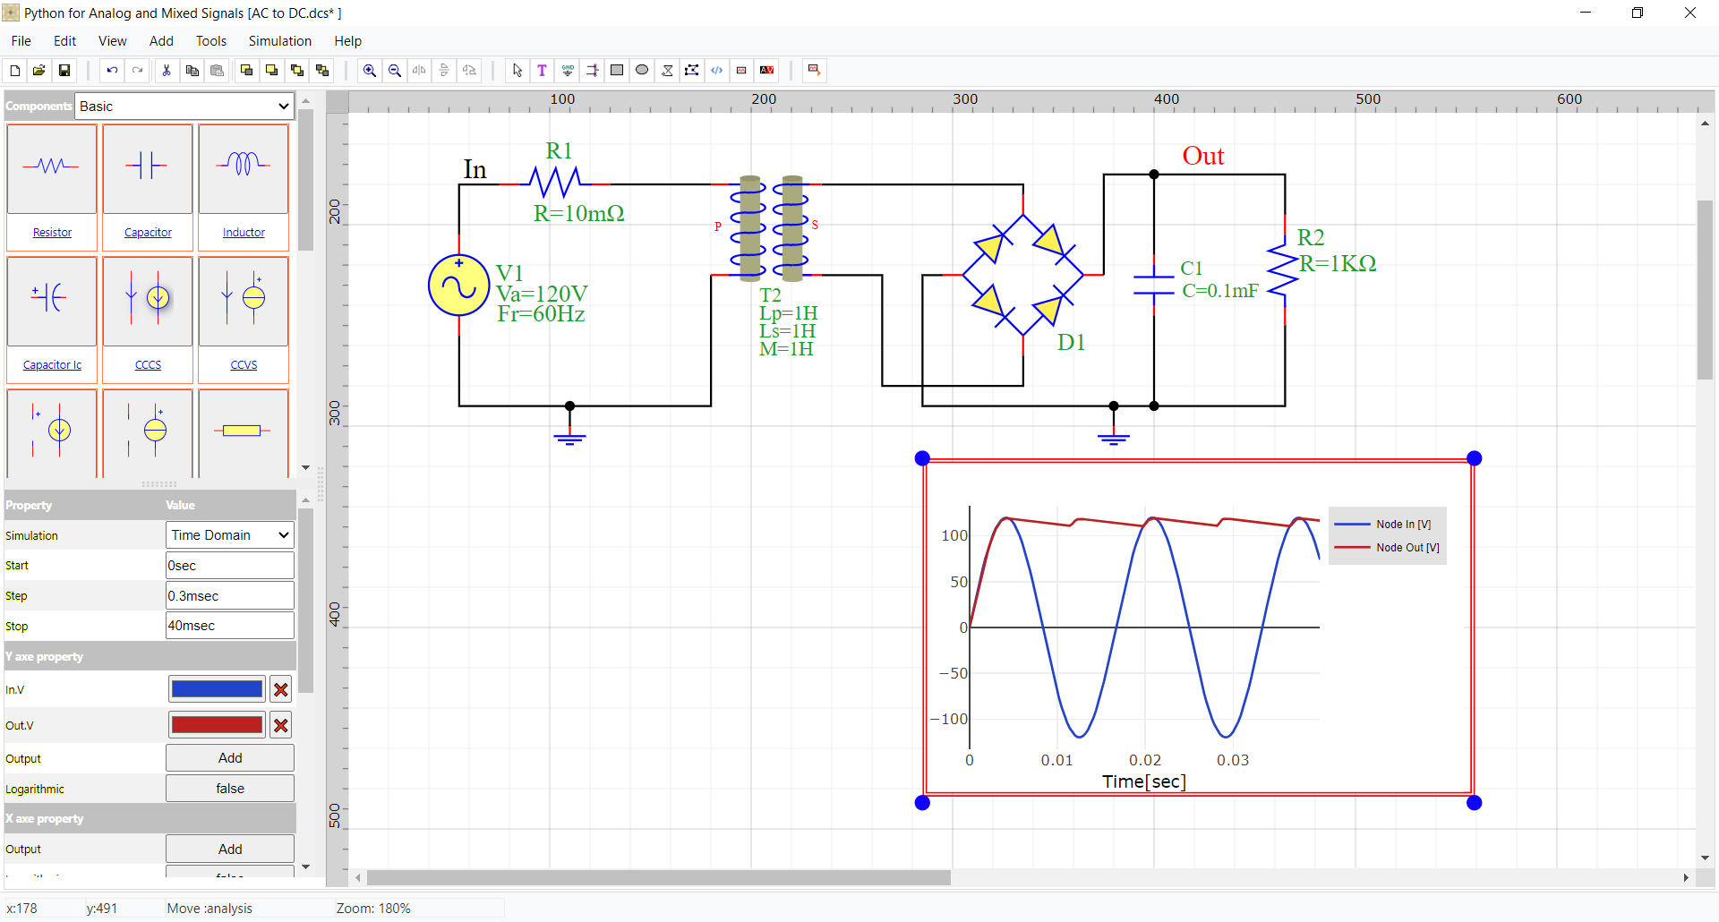Image resolution: width=1719 pixels, height=922 pixels.
Task: Click the canvas vertical scrollbar thumb
Action: (1705, 290)
